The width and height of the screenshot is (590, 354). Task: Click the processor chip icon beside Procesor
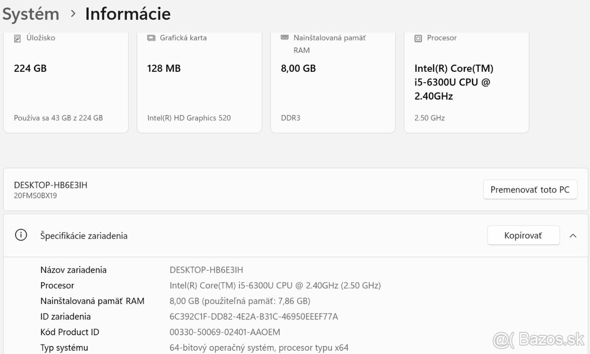click(418, 38)
